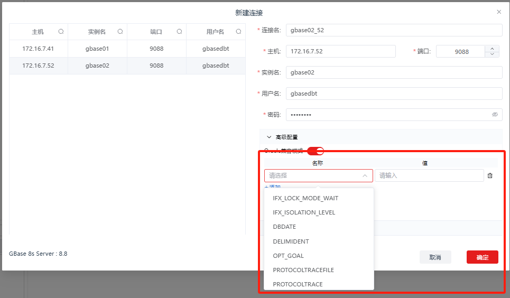Close the 新建连接 dialog
The image size is (510, 298).
coord(499,12)
